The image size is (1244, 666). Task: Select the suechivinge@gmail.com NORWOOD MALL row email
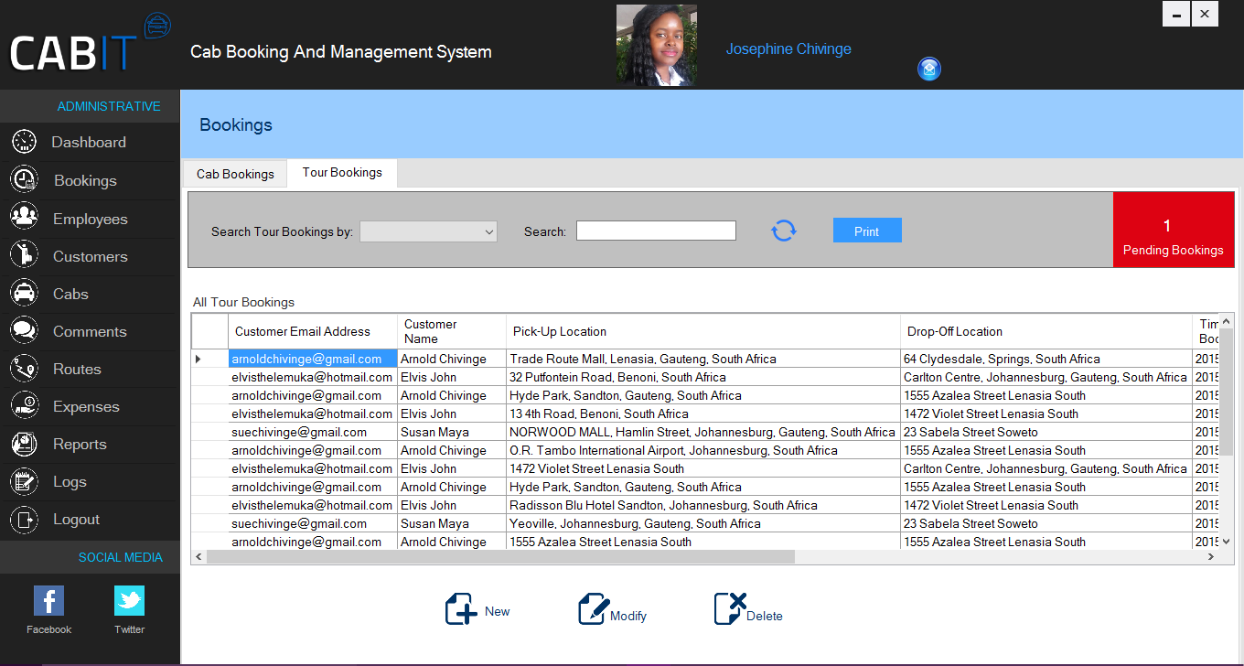tap(313, 432)
